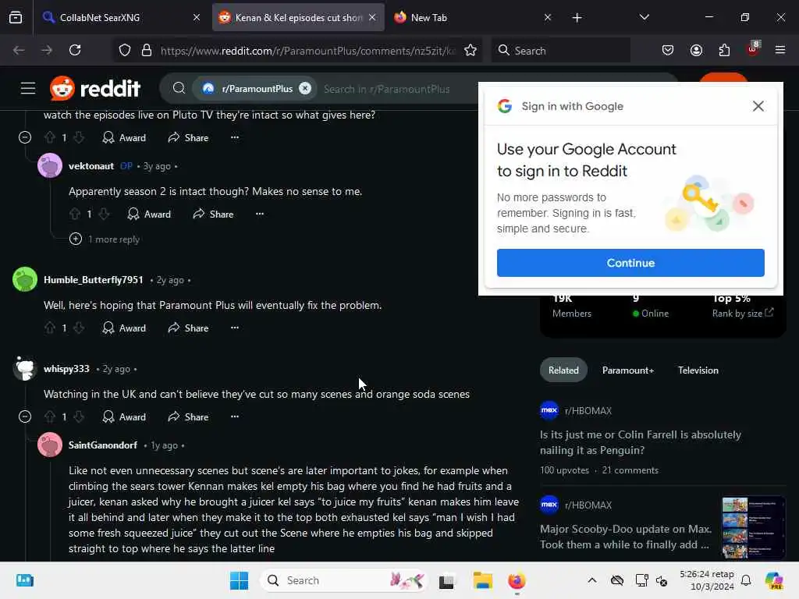Switch to the New Tab browser tab
Screen dimensions: 799x599
463,17
